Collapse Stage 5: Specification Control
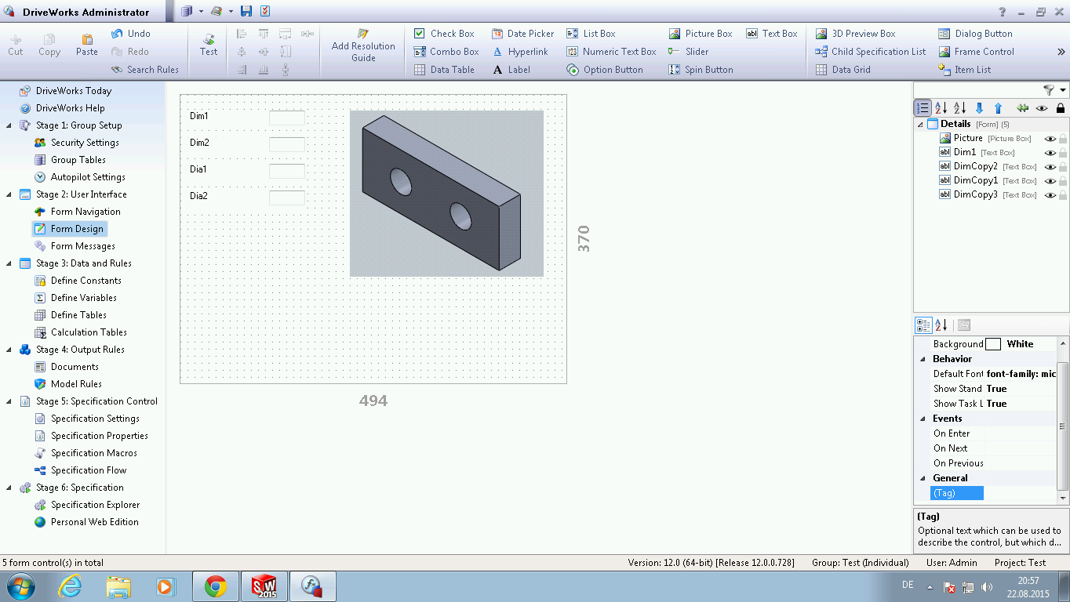The image size is (1070, 602). pos(9,401)
